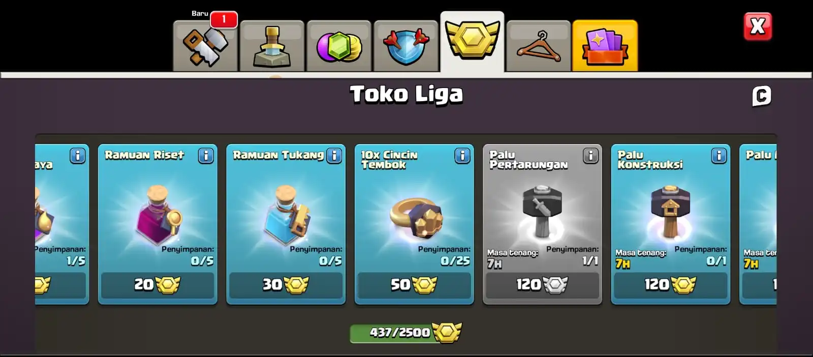Show info for Palu Konstruksi
The width and height of the screenshot is (813, 357).
[718, 156]
